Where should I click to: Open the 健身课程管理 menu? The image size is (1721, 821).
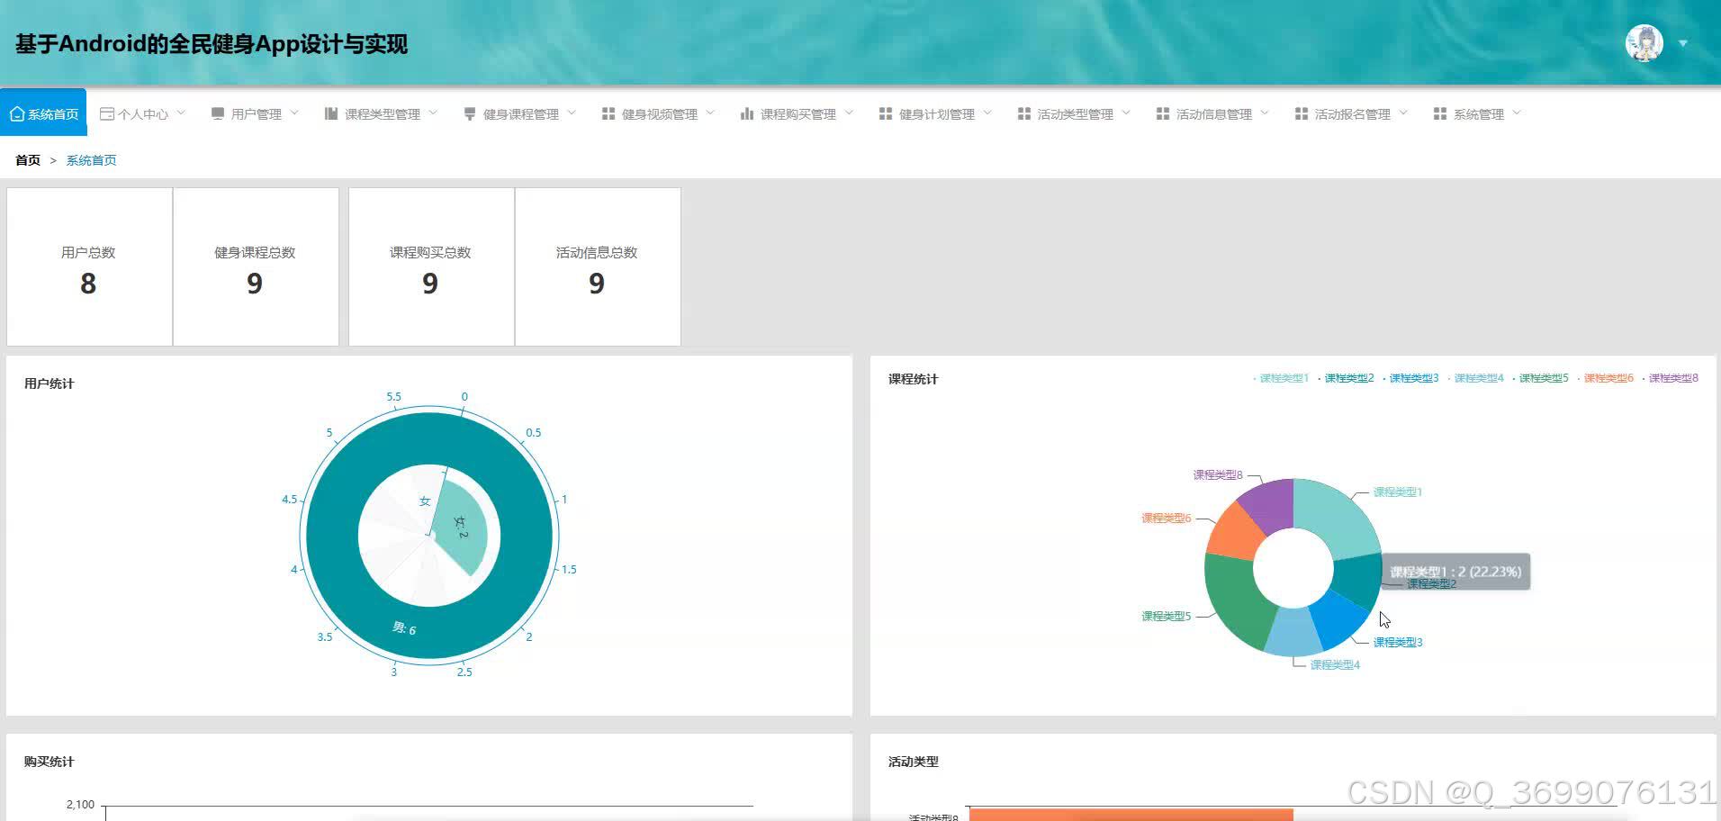click(520, 113)
